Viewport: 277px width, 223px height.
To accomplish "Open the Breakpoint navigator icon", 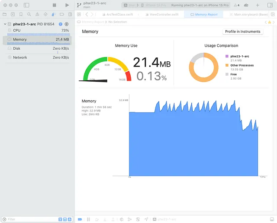I will (61, 14).
